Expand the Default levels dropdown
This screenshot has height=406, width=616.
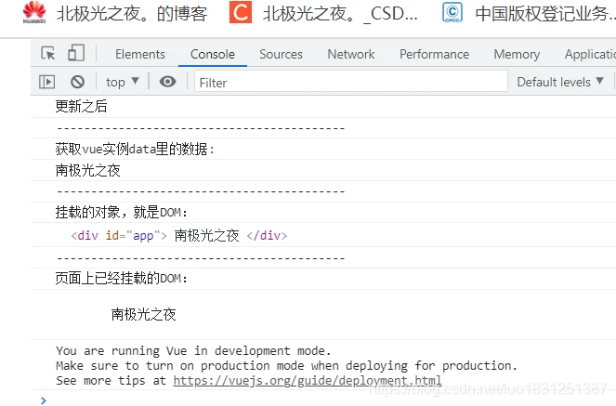click(560, 82)
